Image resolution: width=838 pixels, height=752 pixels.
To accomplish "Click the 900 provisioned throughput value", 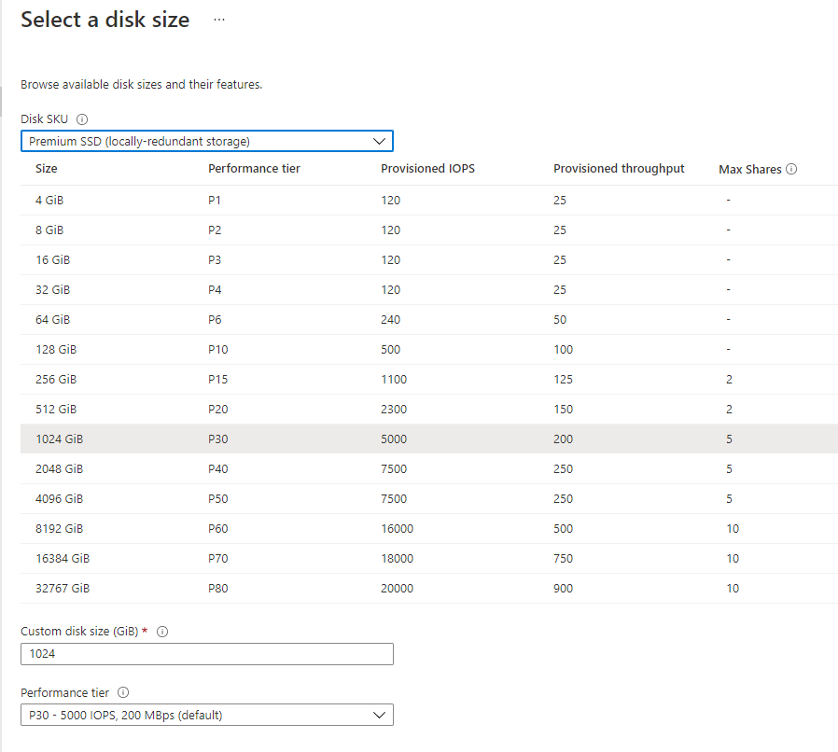I will pyautogui.click(x=564, y=589).
